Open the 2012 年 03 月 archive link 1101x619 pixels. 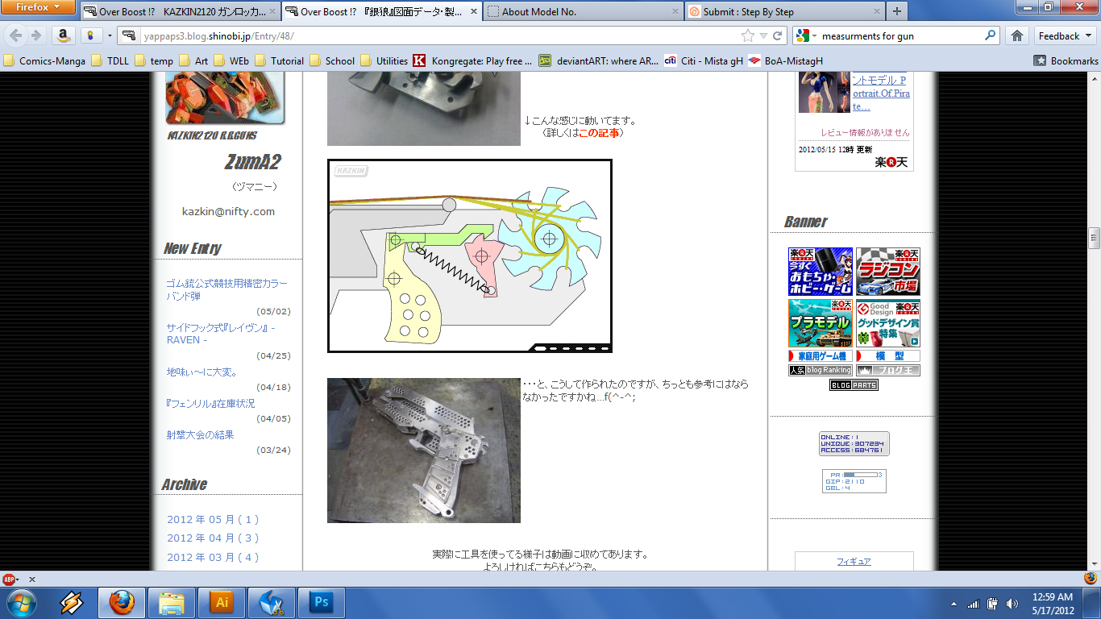(x=213, y=557)
